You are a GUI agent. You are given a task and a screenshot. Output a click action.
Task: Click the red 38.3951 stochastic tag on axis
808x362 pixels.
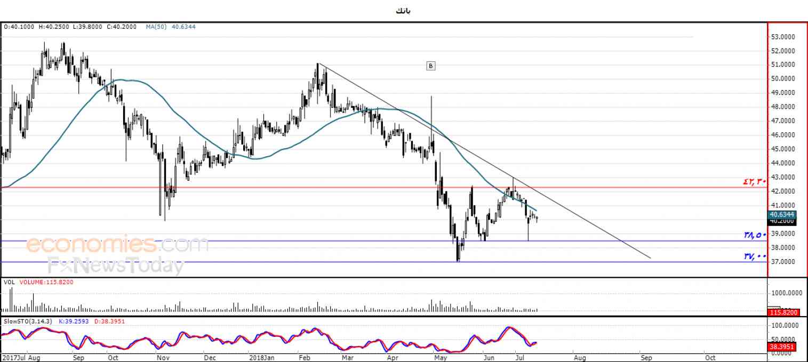point(782,347)
